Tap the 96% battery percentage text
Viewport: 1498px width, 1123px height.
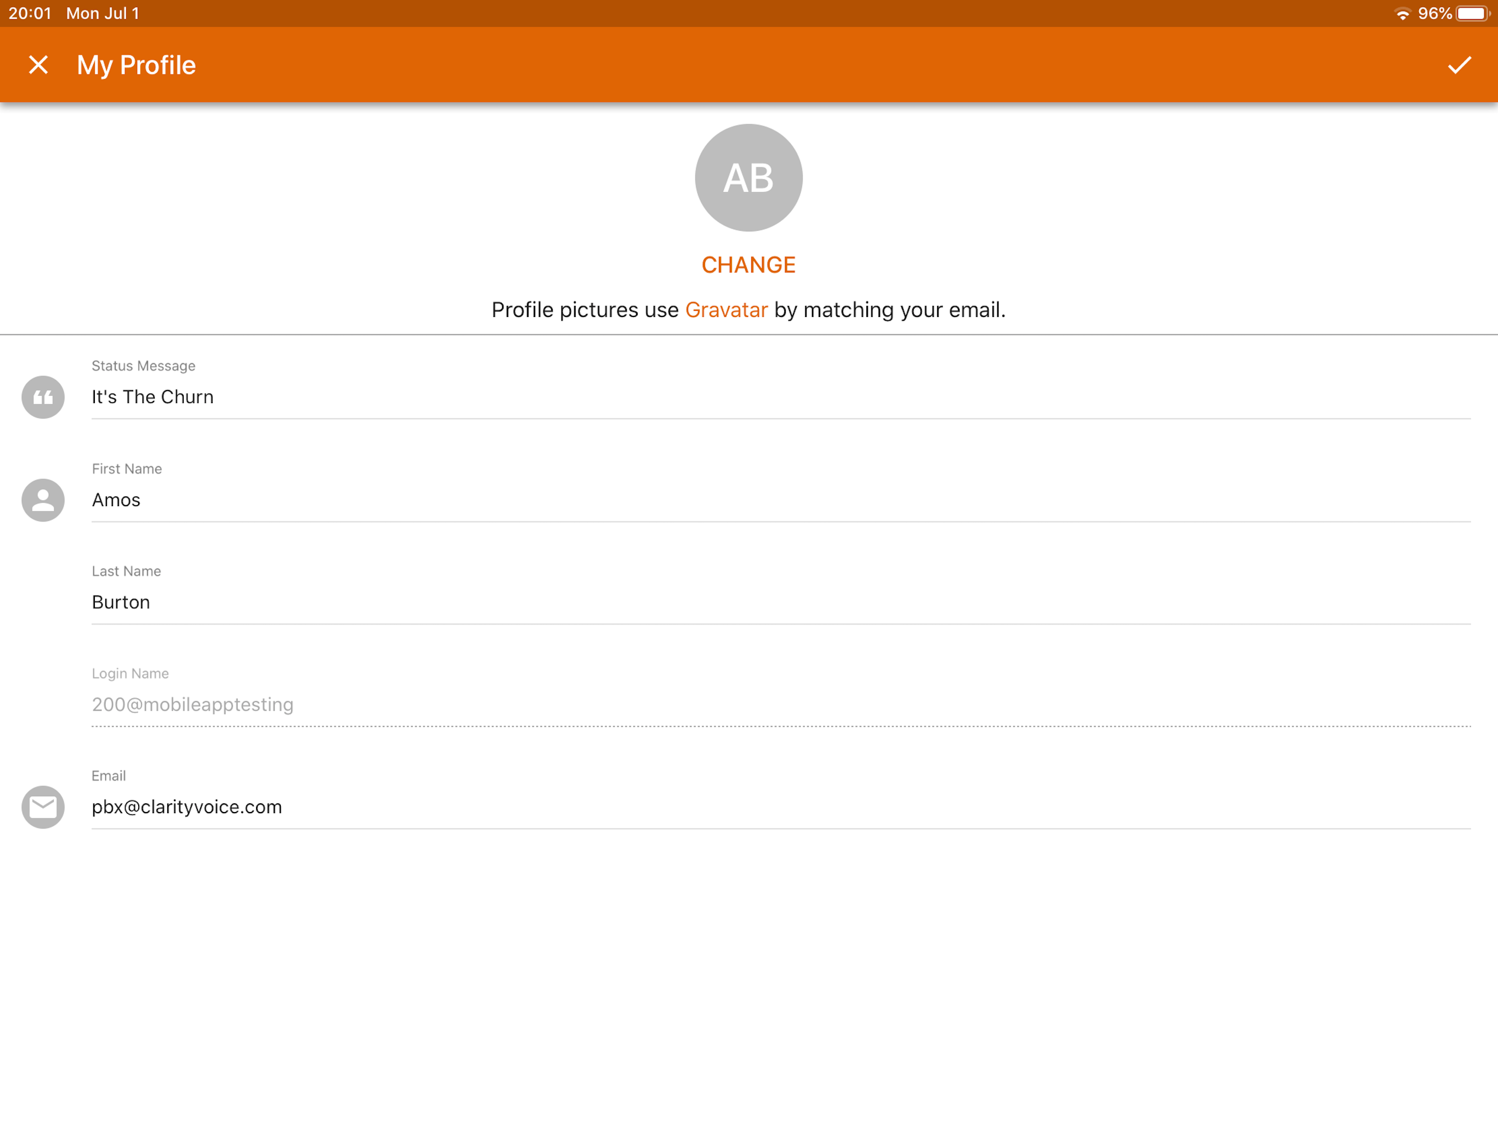point(1434,14)
